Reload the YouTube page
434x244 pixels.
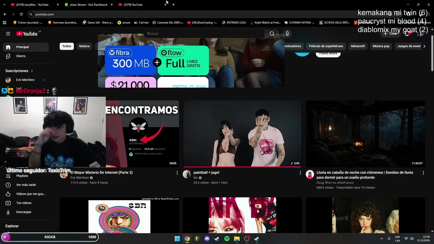pos(21,14)
